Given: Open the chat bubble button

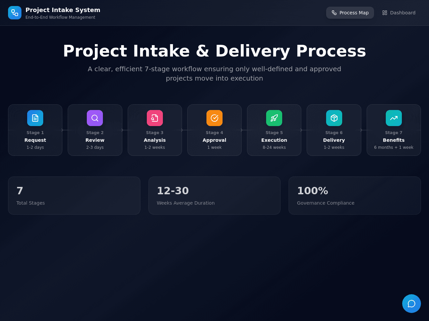Looking at the screenshot, I should point(412,304).
